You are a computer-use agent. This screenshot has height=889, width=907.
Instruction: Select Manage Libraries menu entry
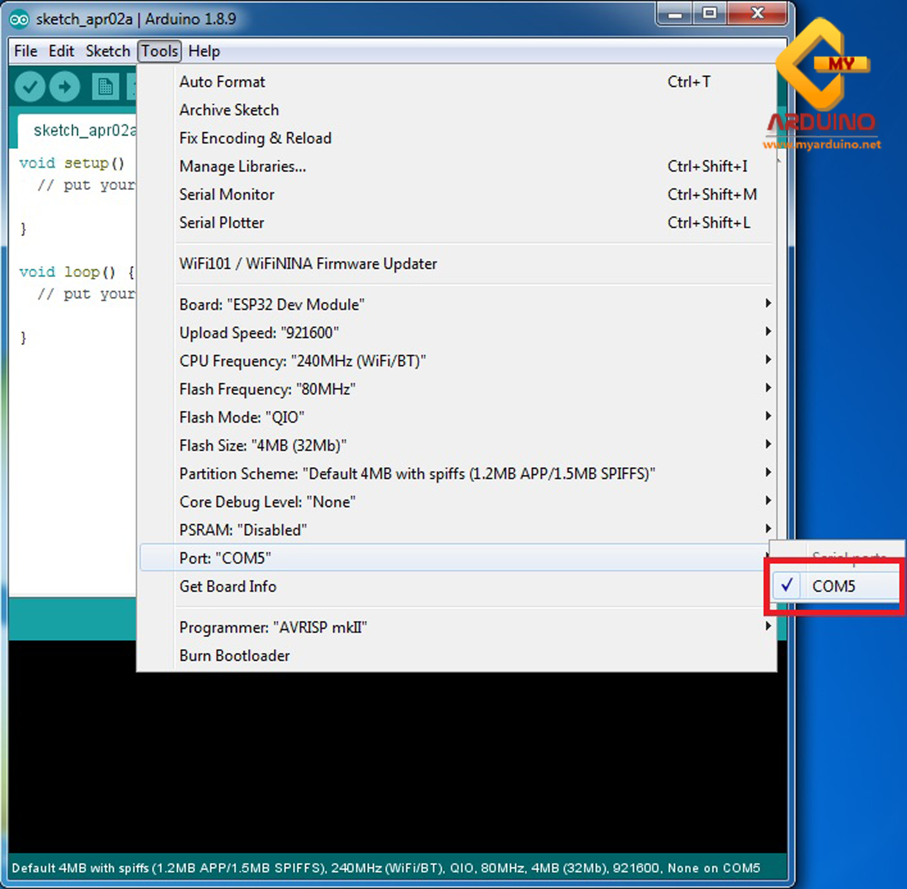point(242,167)
